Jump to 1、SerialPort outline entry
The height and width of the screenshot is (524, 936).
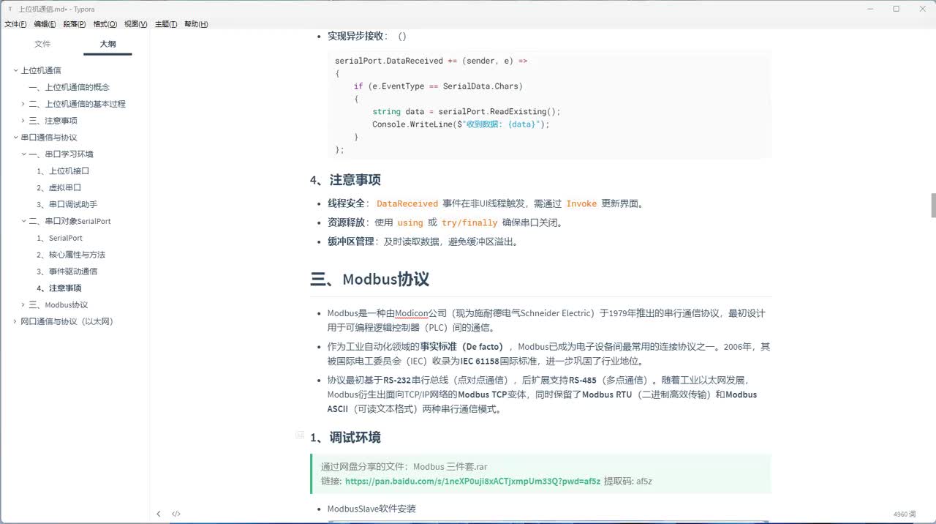pyautogui.click(x=59, y=238)
